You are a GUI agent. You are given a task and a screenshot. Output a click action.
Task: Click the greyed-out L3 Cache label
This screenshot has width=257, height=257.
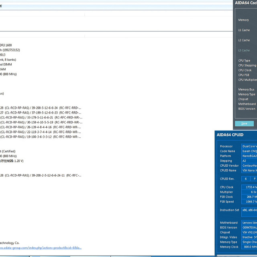pyautogui.click(x=244, y=50)
